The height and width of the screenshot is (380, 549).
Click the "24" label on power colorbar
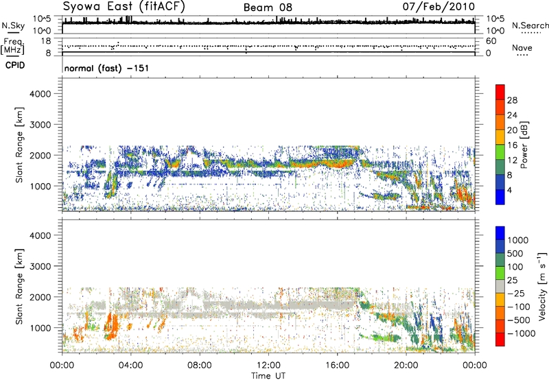coord(512,115)
